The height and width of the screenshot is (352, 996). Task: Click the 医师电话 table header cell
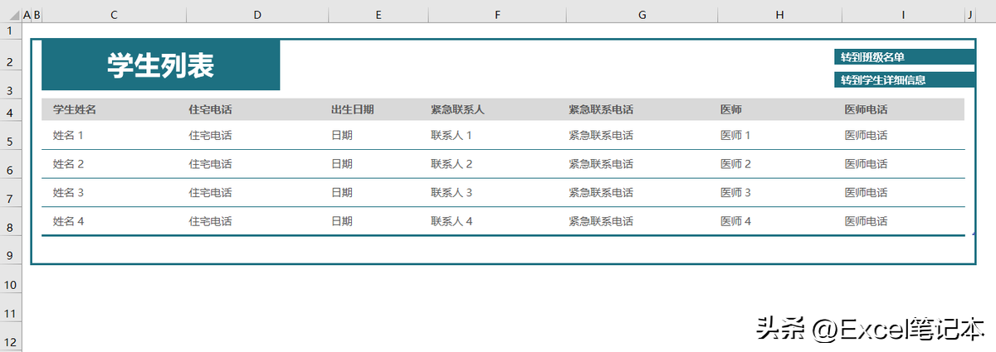pos(903,109)
